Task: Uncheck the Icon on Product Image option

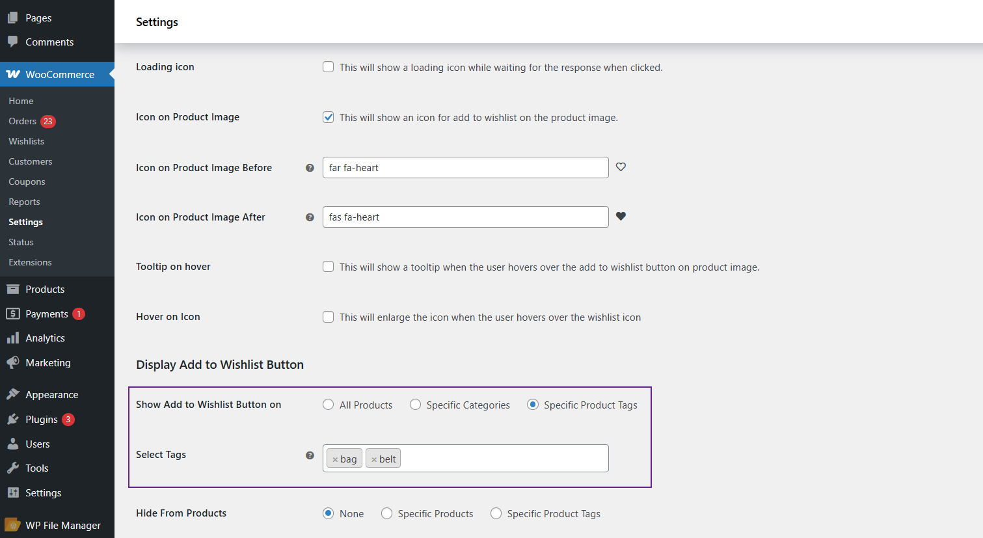Action: [329, 117]
